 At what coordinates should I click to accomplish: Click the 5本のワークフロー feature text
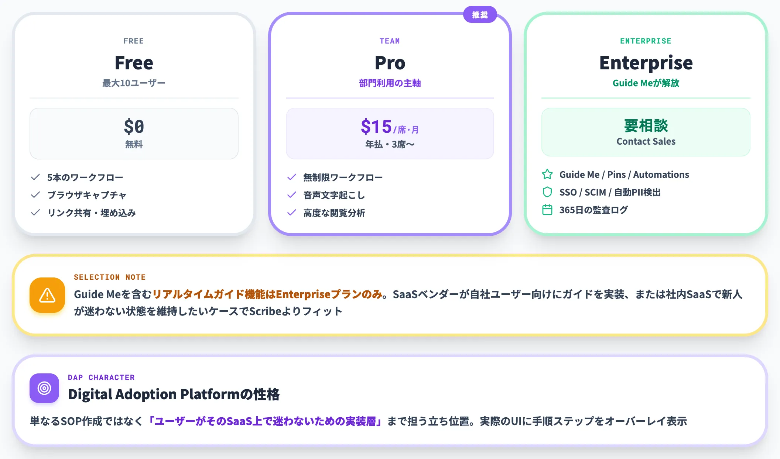click(x=85, y=177)
